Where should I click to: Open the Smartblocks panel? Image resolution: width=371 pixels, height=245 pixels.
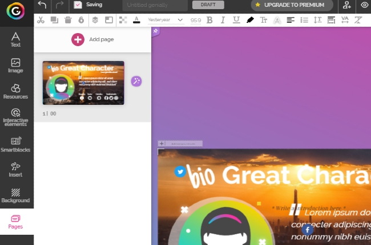tap(15, 144)
